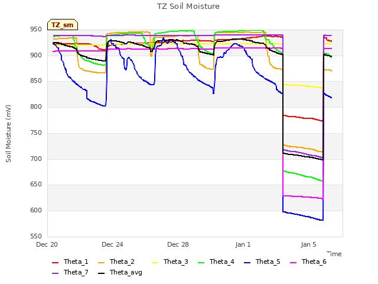Click the blue Theta_5 legend color marker

247,263
